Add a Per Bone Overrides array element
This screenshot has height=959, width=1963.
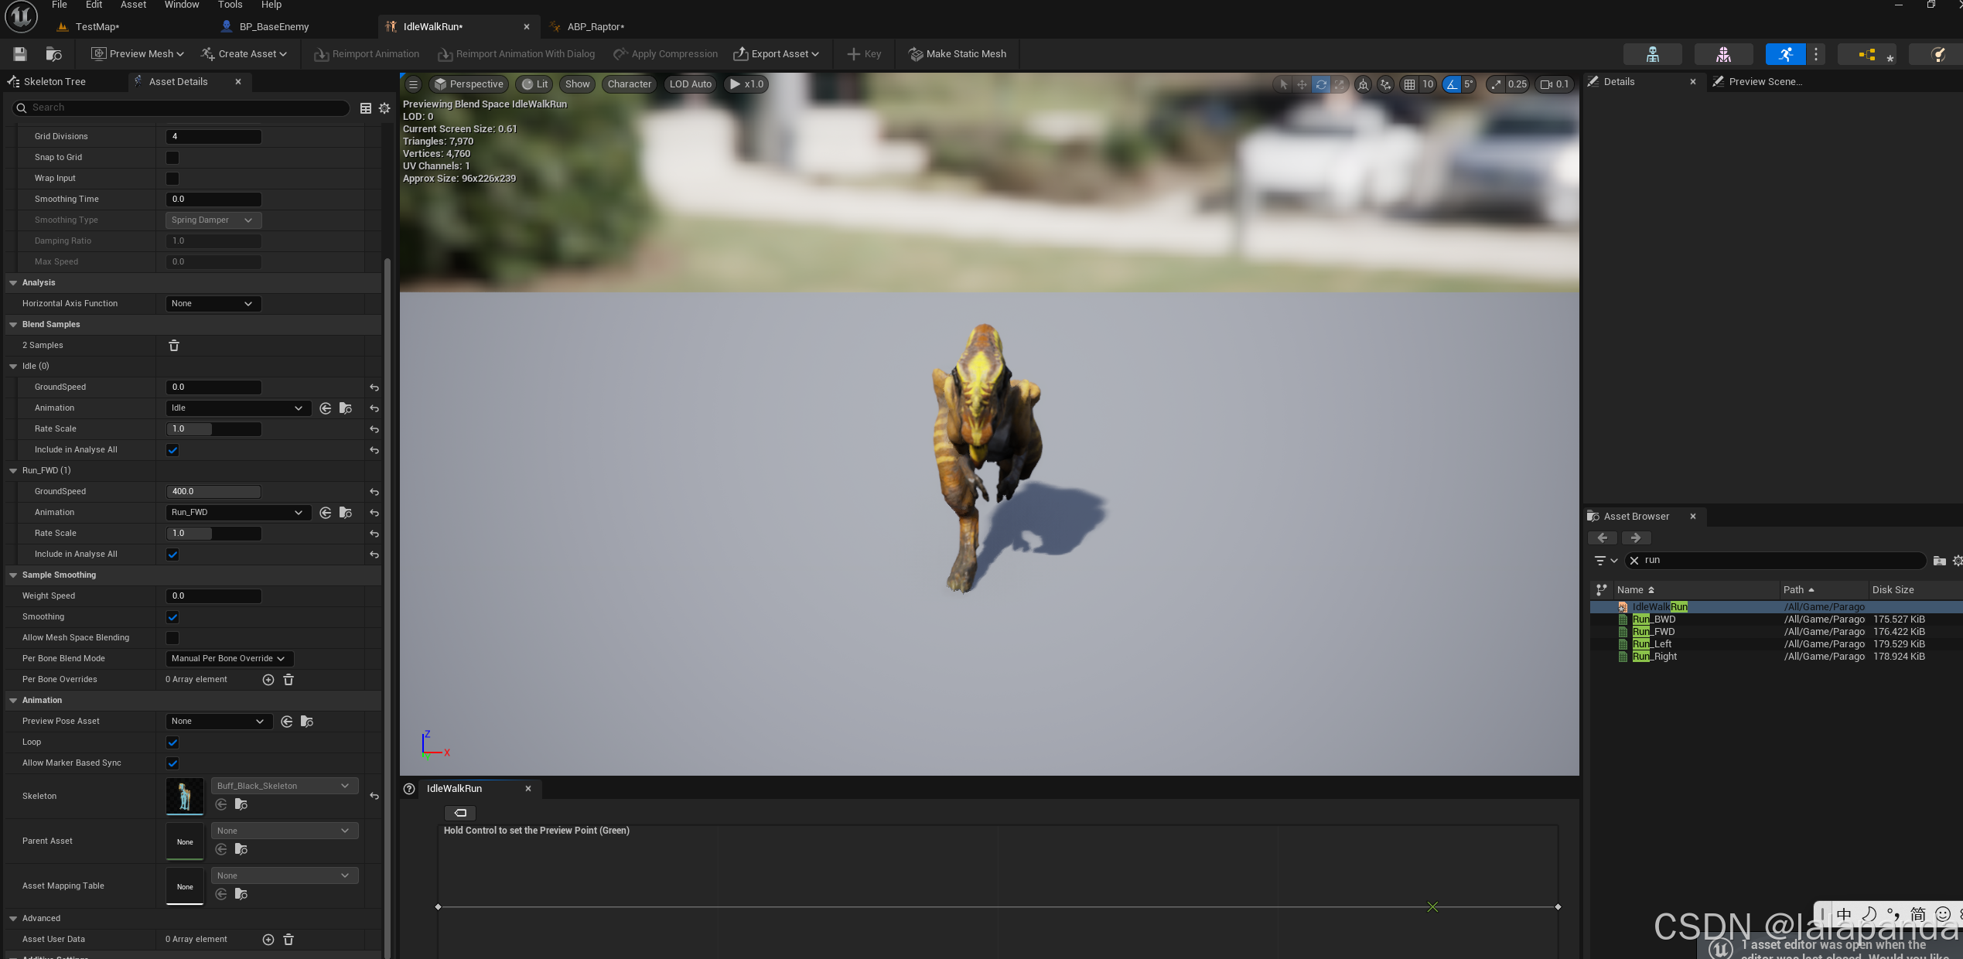pos(268,680)
